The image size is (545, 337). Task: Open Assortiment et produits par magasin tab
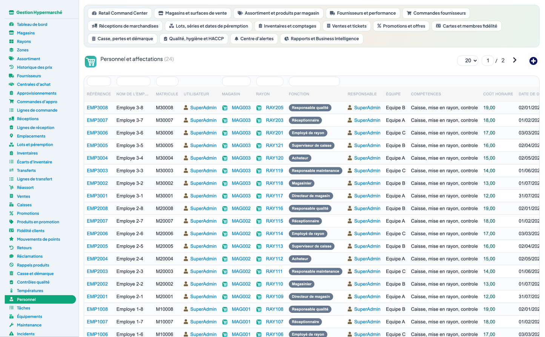click(x=278, y=13)
